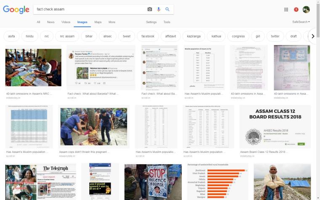Open the Tools filter options

167,22
